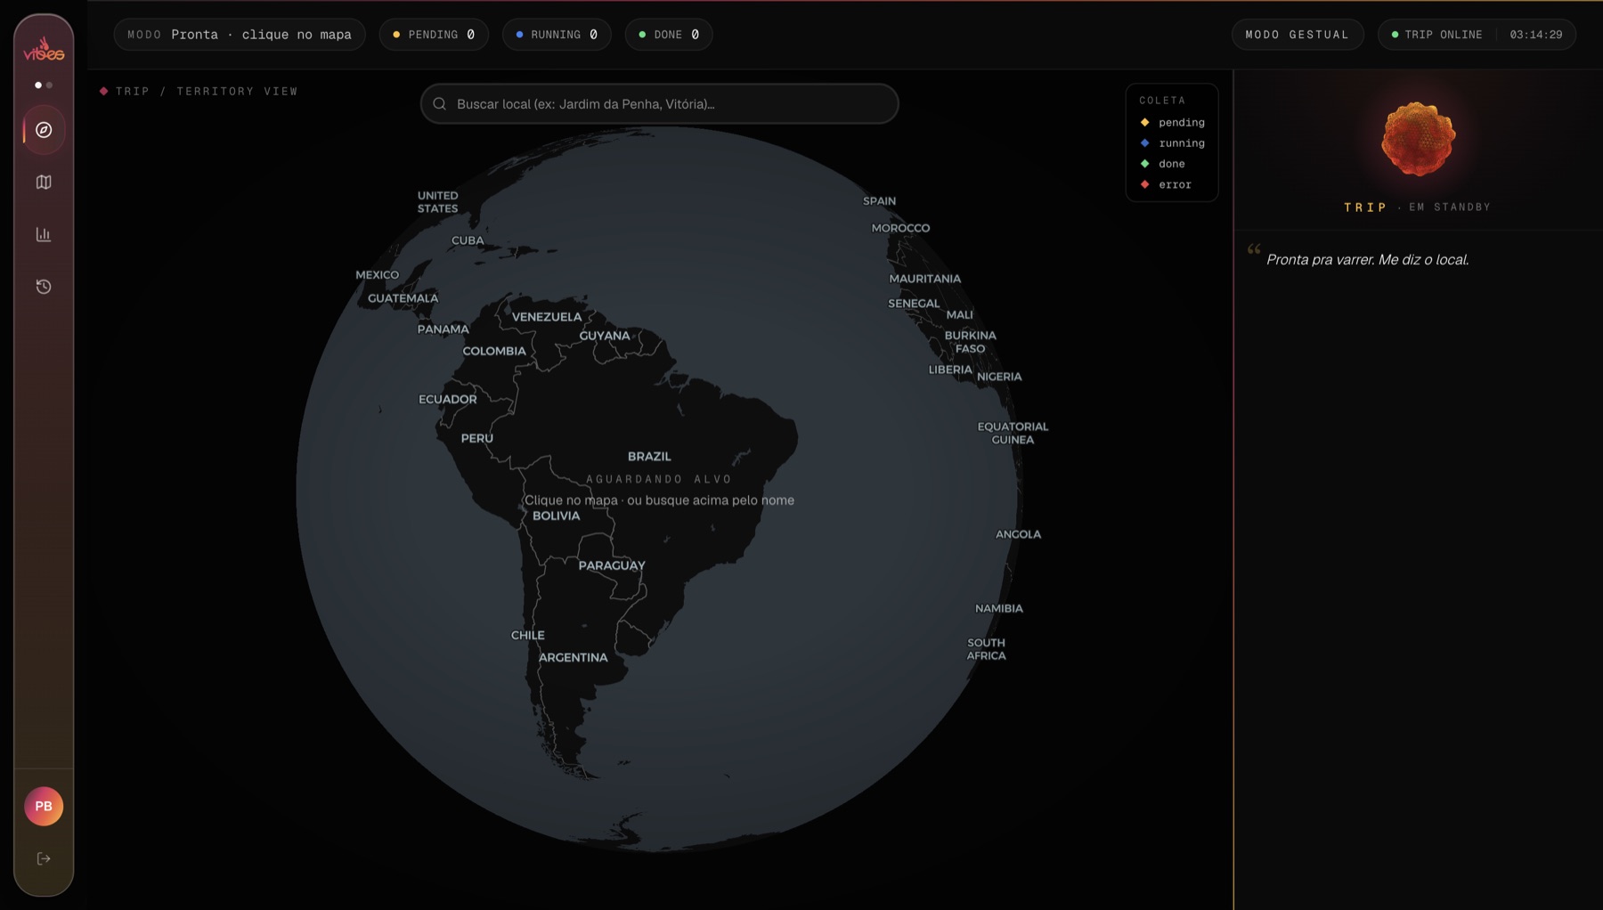Viewport: 1603px width, 910px height.
Task: Select Bolivia label on the map
Action: 556,516
